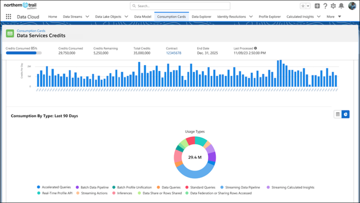
Task: Toggle Streaming Calculated Insights legend item
Action: point(290,187)
